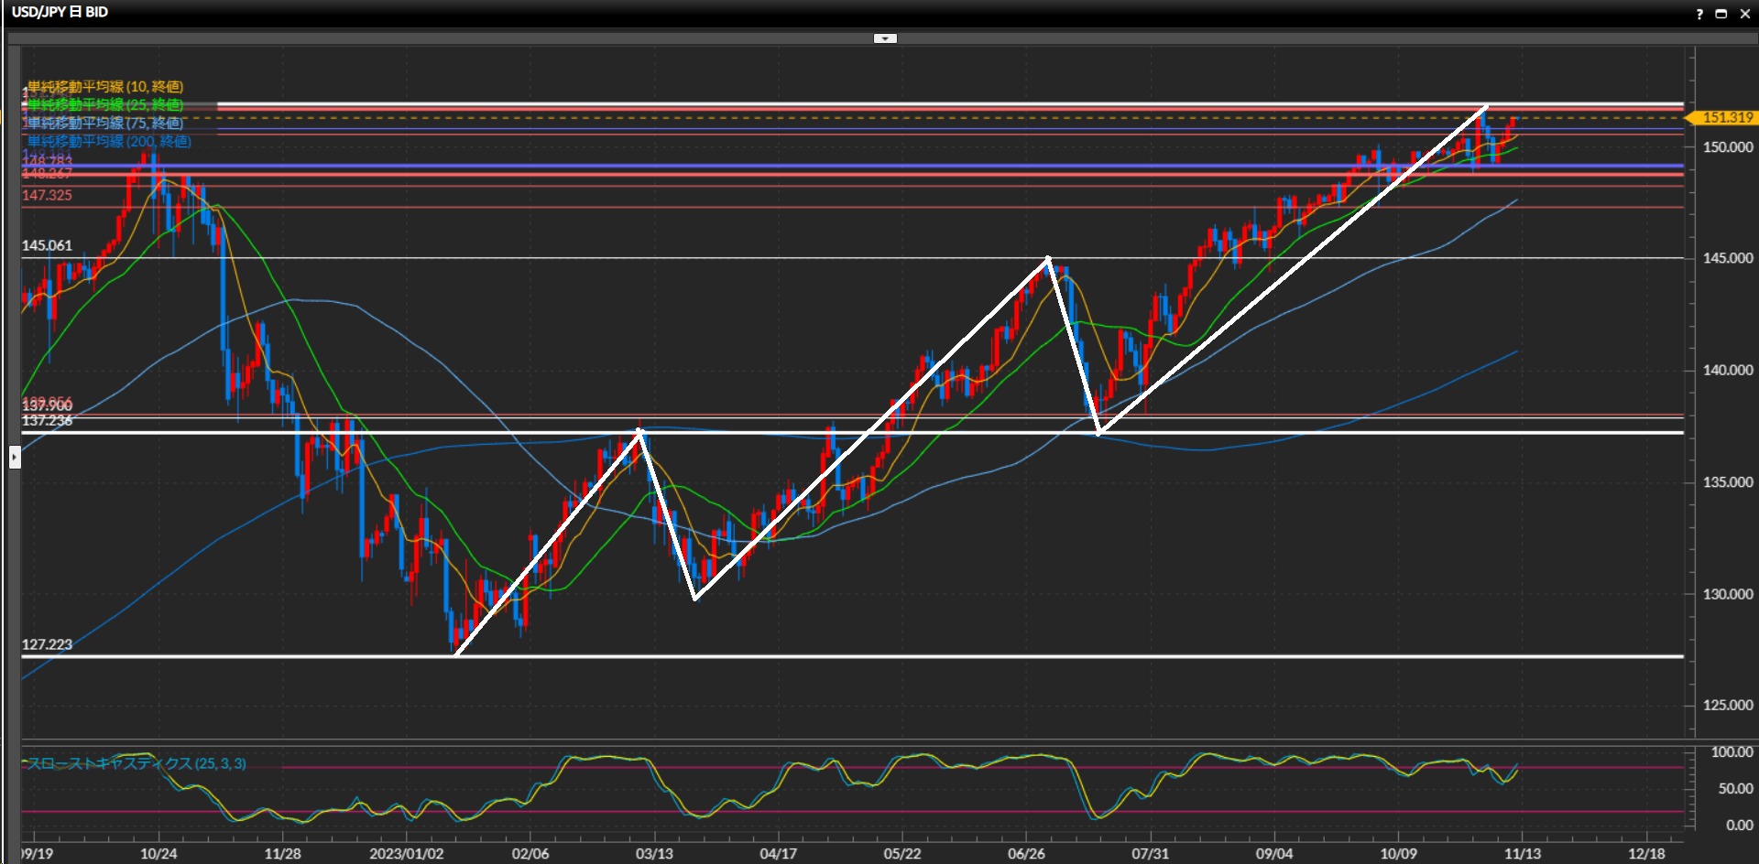Viewport: 1759px width, 864px height.
Task: Open the help question mark icon
Action: pyautogui.click(x=1699, y=14)
